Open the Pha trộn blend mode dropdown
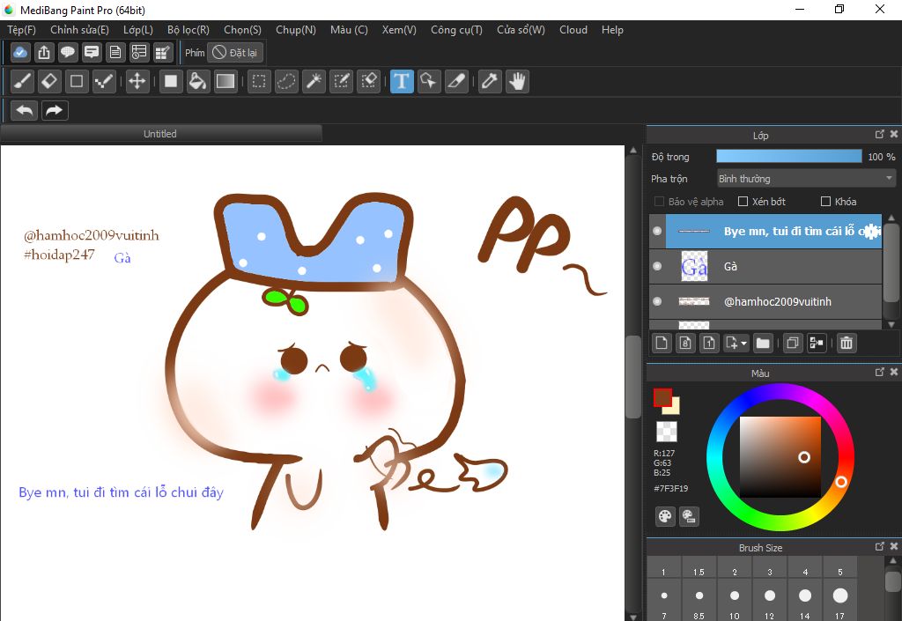The image size is (902, 621). click(x=805, y=179)
